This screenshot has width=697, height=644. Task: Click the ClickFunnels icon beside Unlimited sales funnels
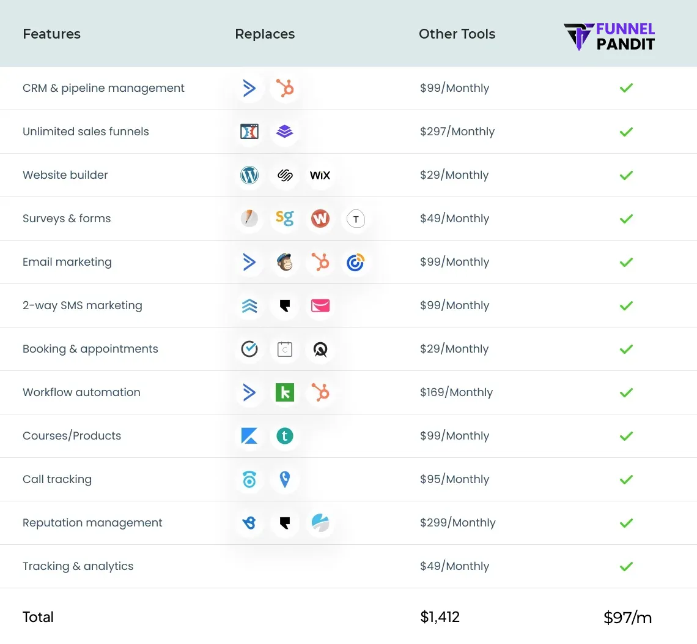(x=249, y=132)
